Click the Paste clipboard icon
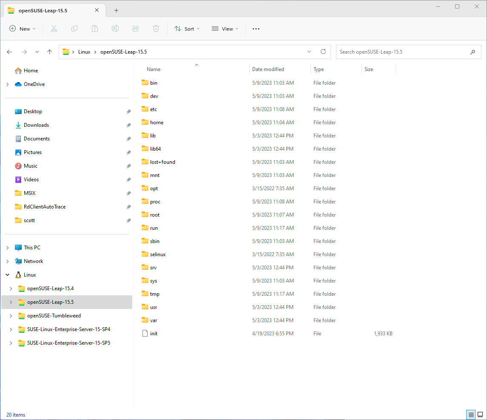 [x=95, y=29]
